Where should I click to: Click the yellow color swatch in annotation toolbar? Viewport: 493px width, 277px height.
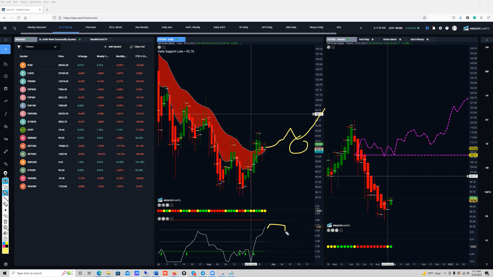point(5,251)
